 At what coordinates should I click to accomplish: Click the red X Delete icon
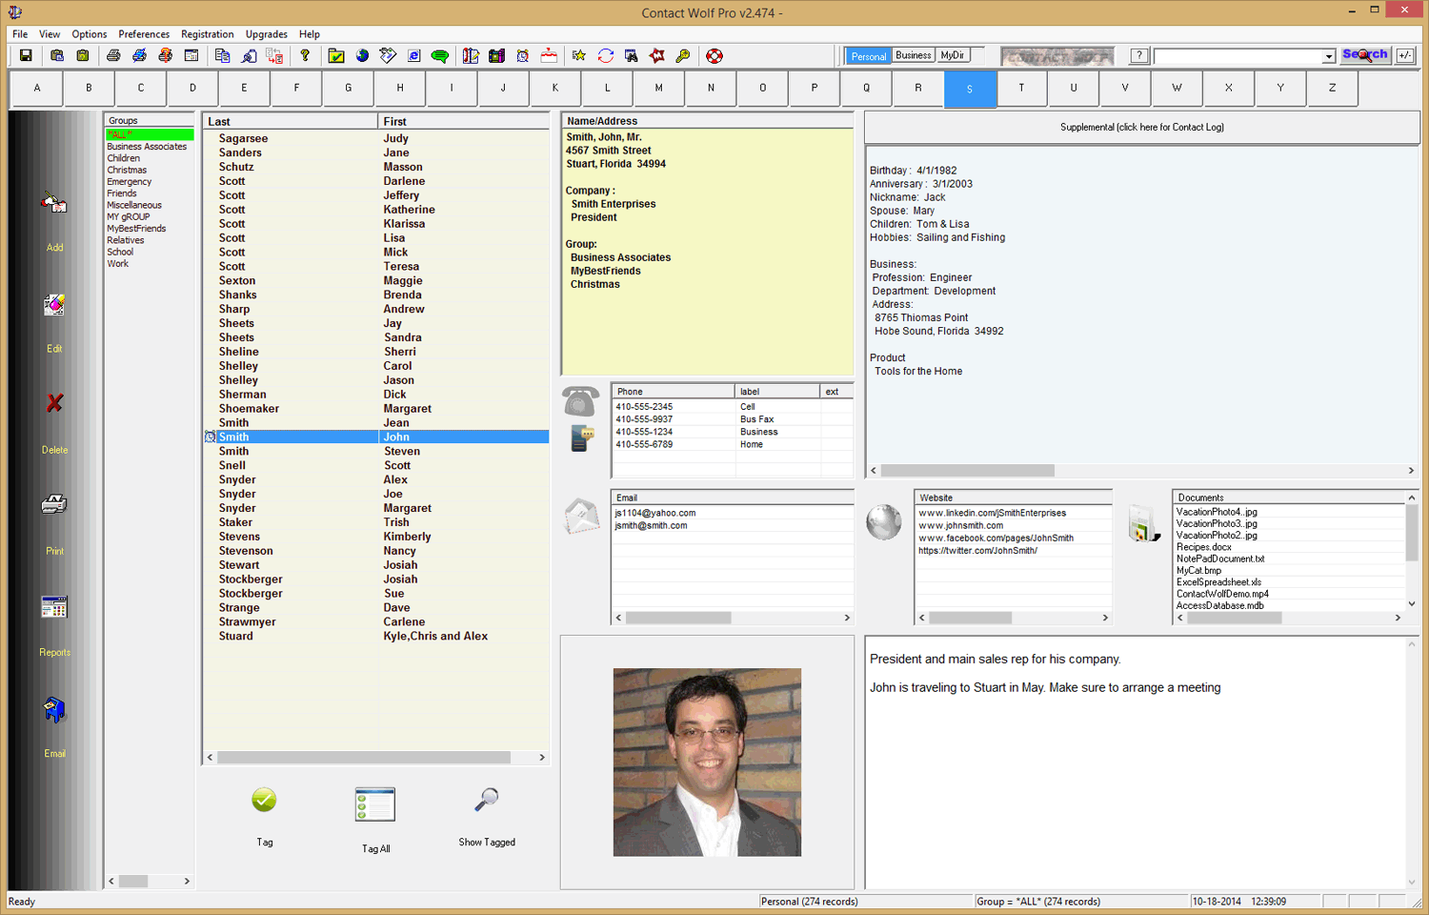[x=54, y=404]
